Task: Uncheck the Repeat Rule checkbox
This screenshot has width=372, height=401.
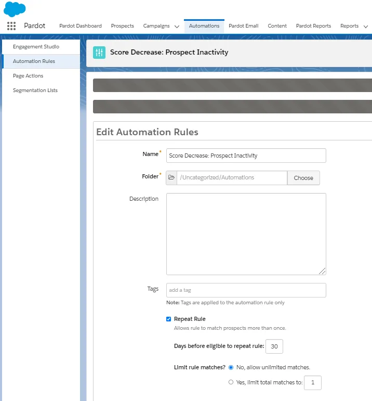Action: coord(168,319)
